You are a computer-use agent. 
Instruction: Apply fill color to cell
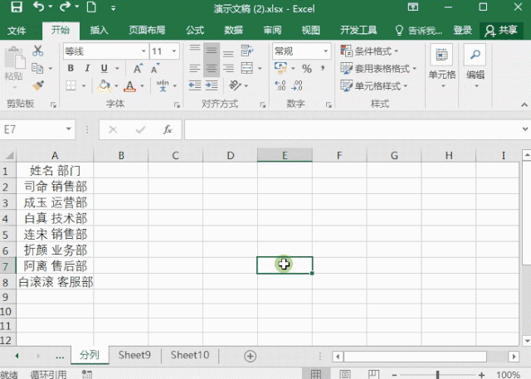(104, 86)
